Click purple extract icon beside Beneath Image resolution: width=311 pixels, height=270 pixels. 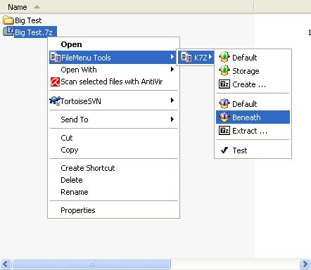224,117
